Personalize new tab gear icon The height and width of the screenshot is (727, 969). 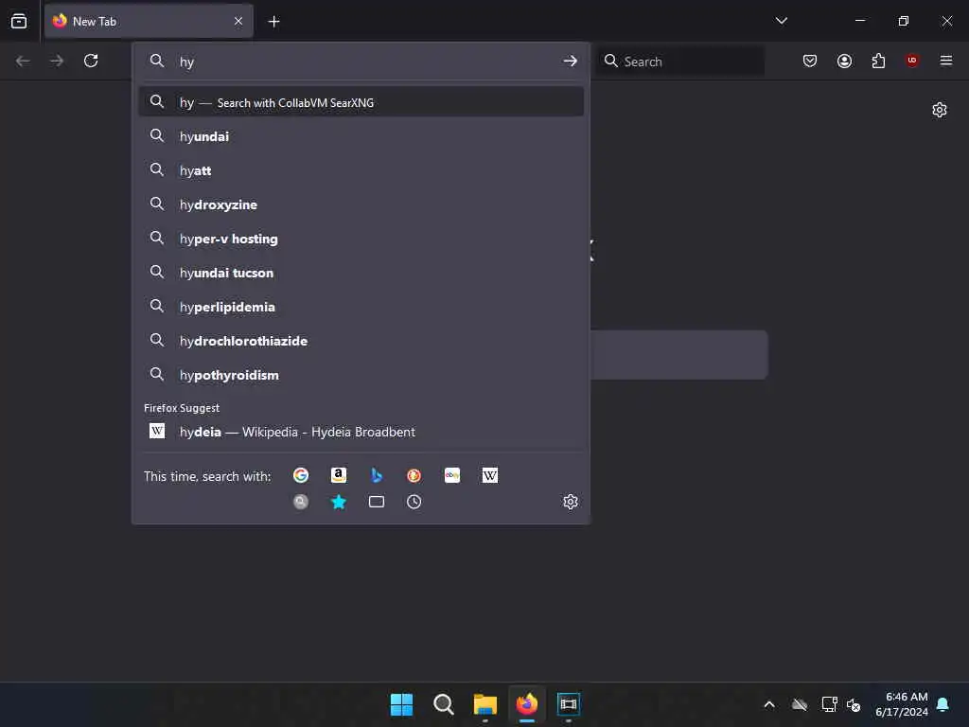940,110
